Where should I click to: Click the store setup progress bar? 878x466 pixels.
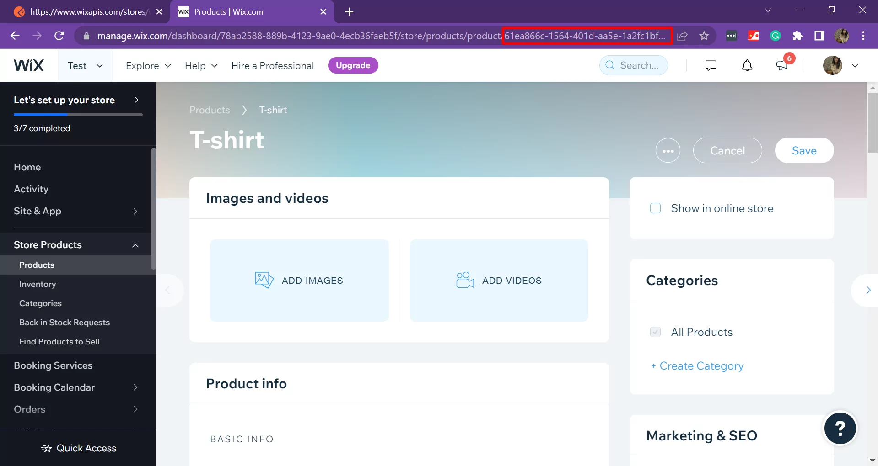(78, 115)
